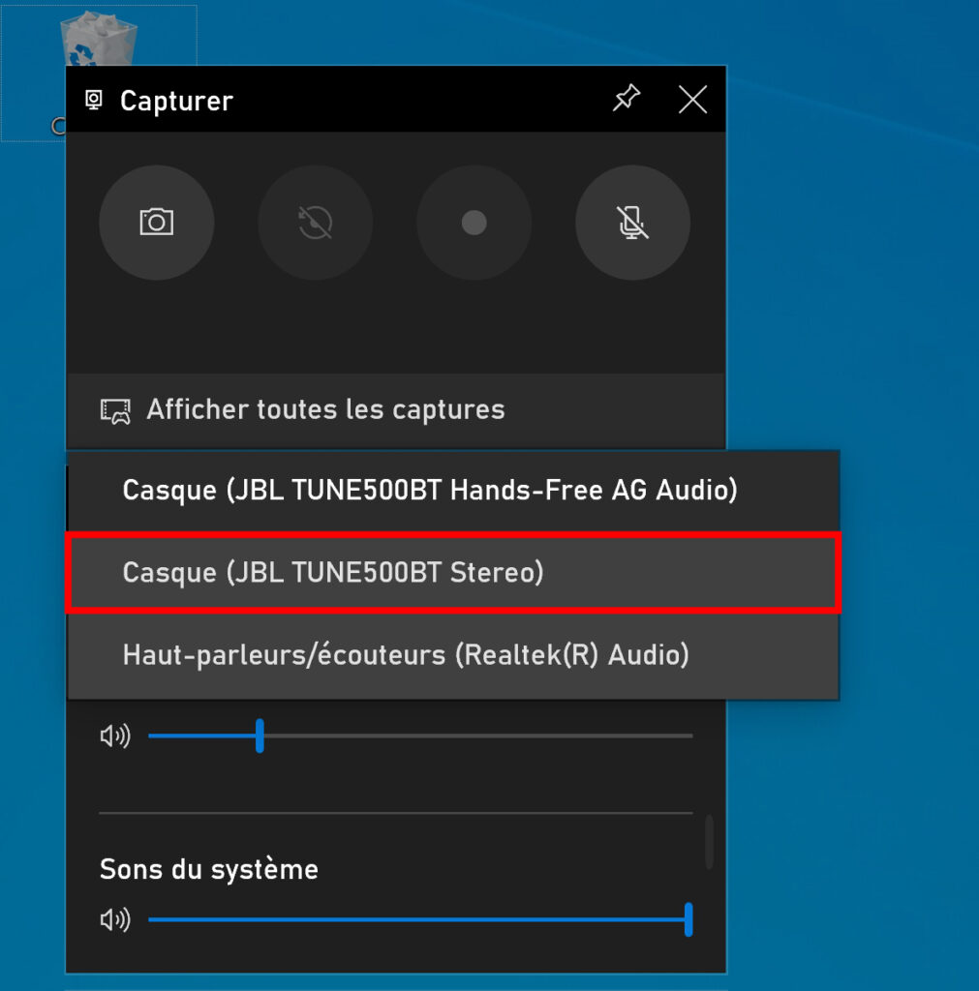Viewport: 979px width, 991px height.
Task: Click the audio panel vertical scrollbar
Action: pyautogui.click(x=710, y=842)
